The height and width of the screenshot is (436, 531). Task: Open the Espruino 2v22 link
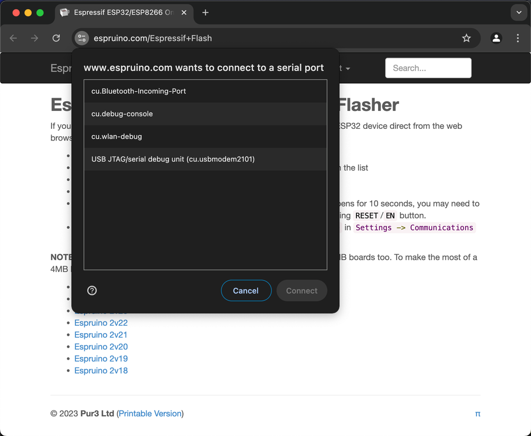click(x=101, y=323)
